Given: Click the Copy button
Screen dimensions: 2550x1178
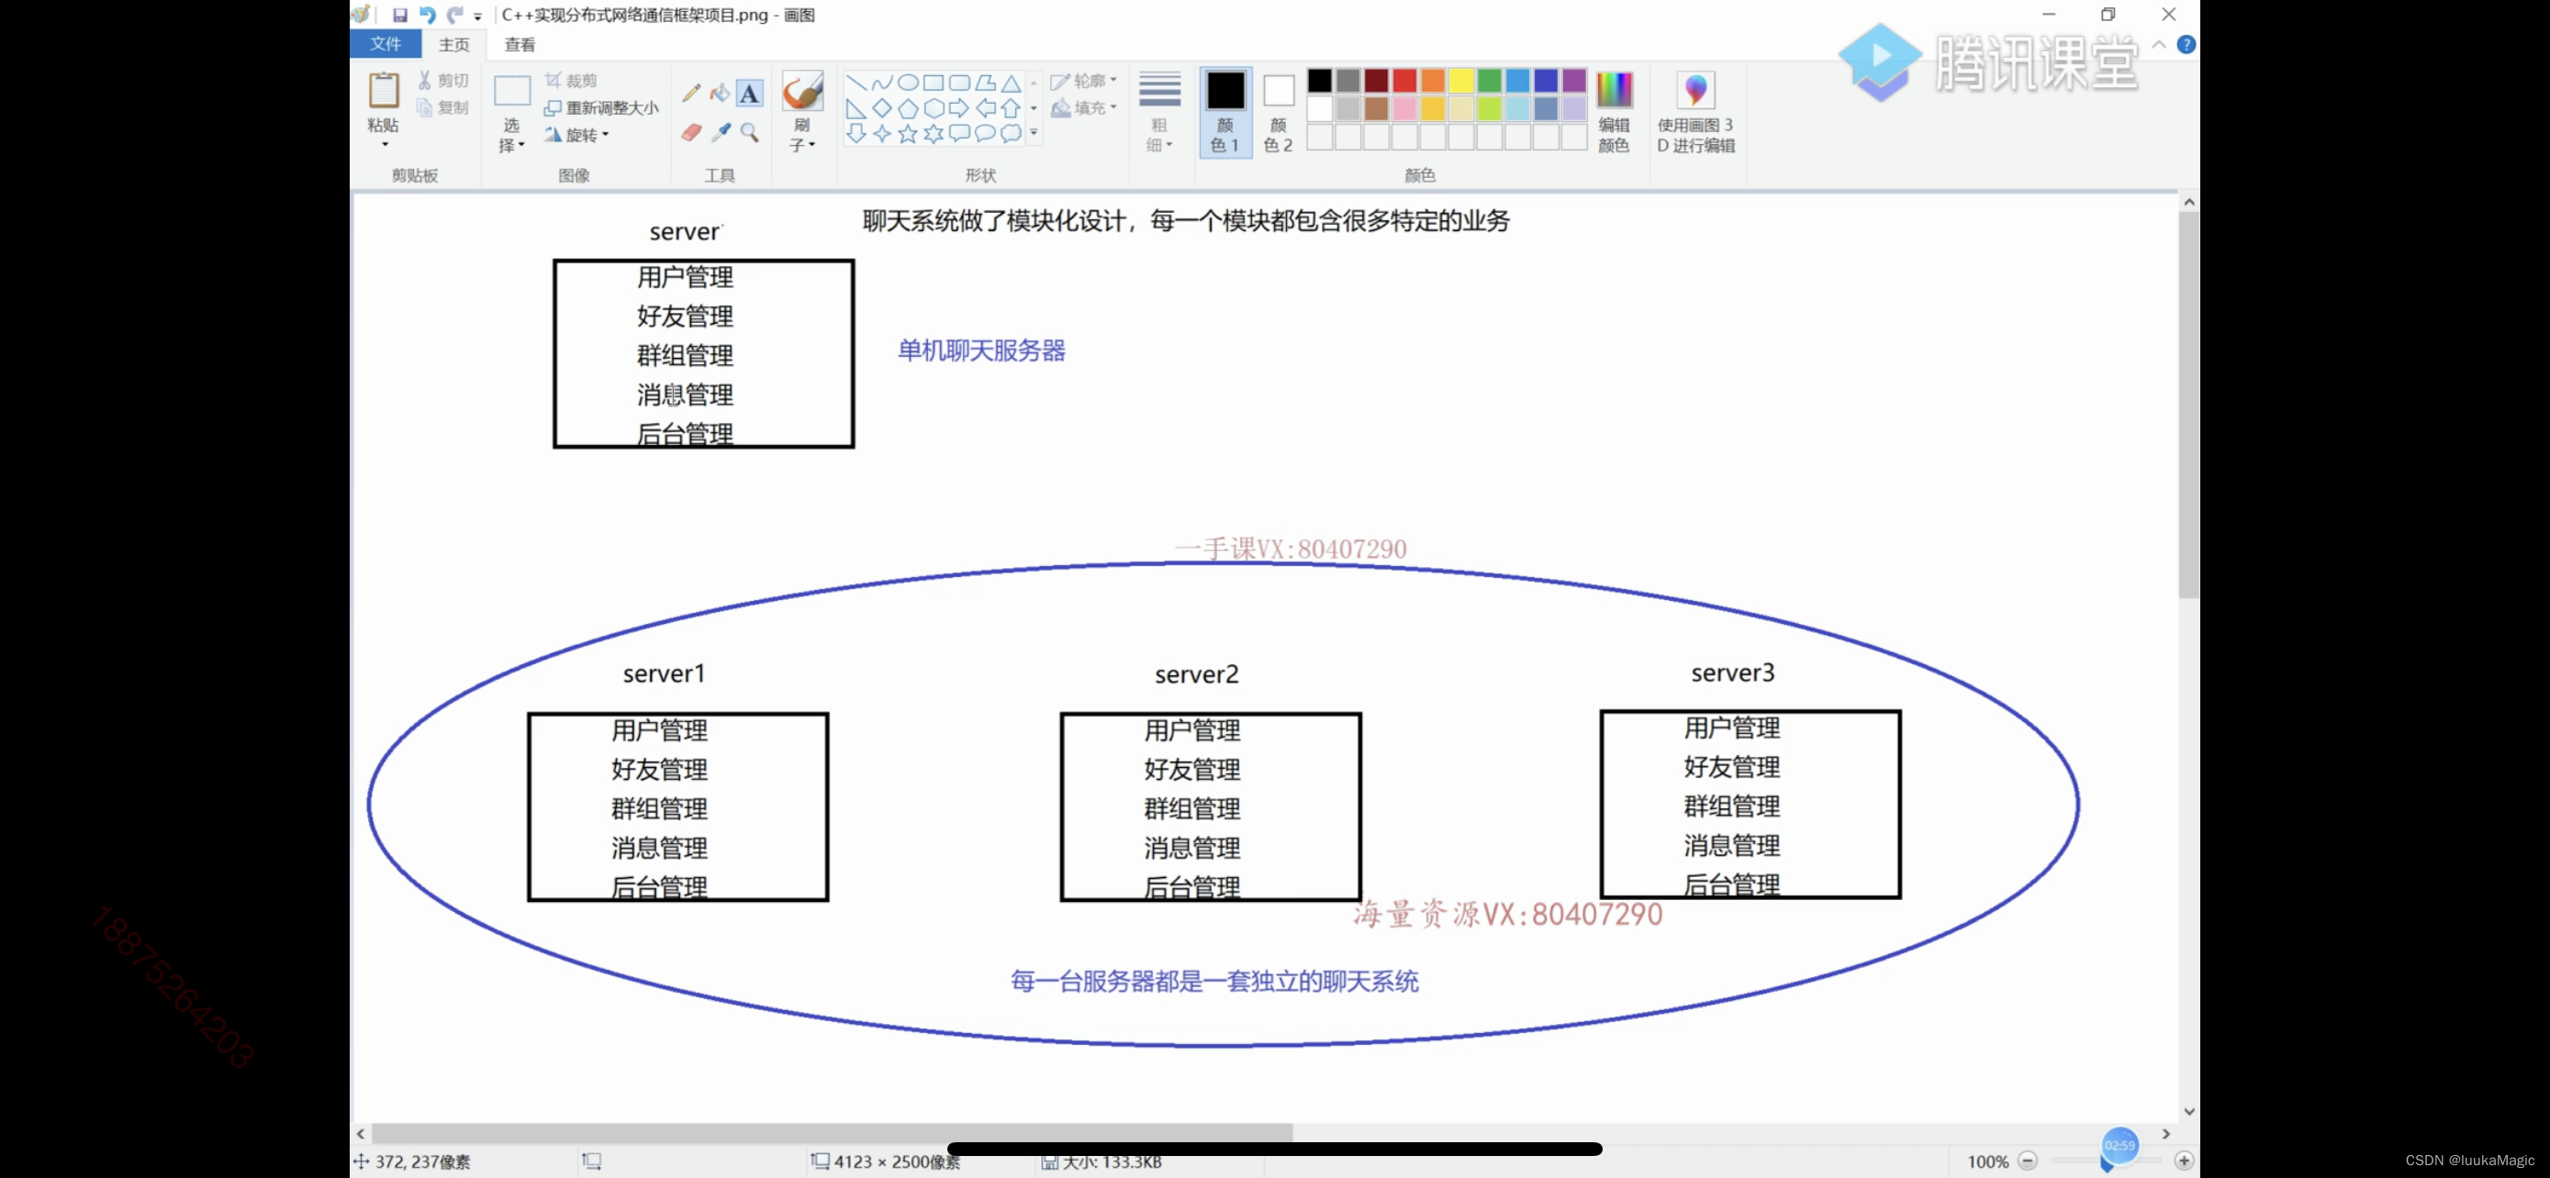Looking at the screenshot, I should [442, 106].
